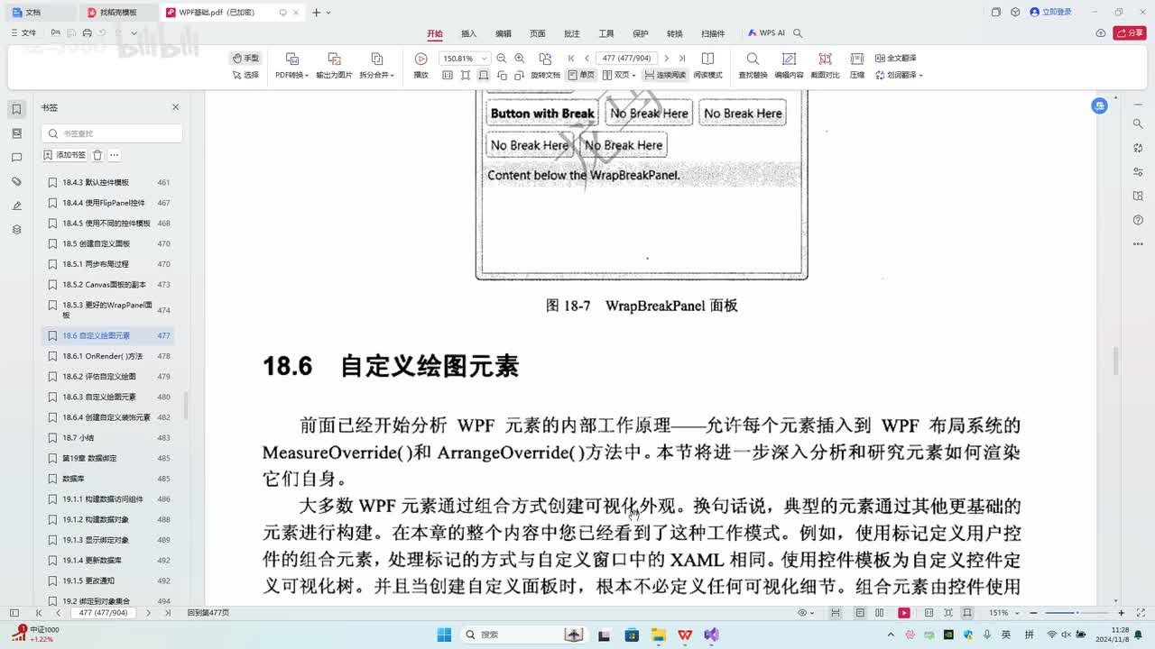Close the 书签 bookmarks panel
The width and height of the screenshot is (1155, 649).
176,107
